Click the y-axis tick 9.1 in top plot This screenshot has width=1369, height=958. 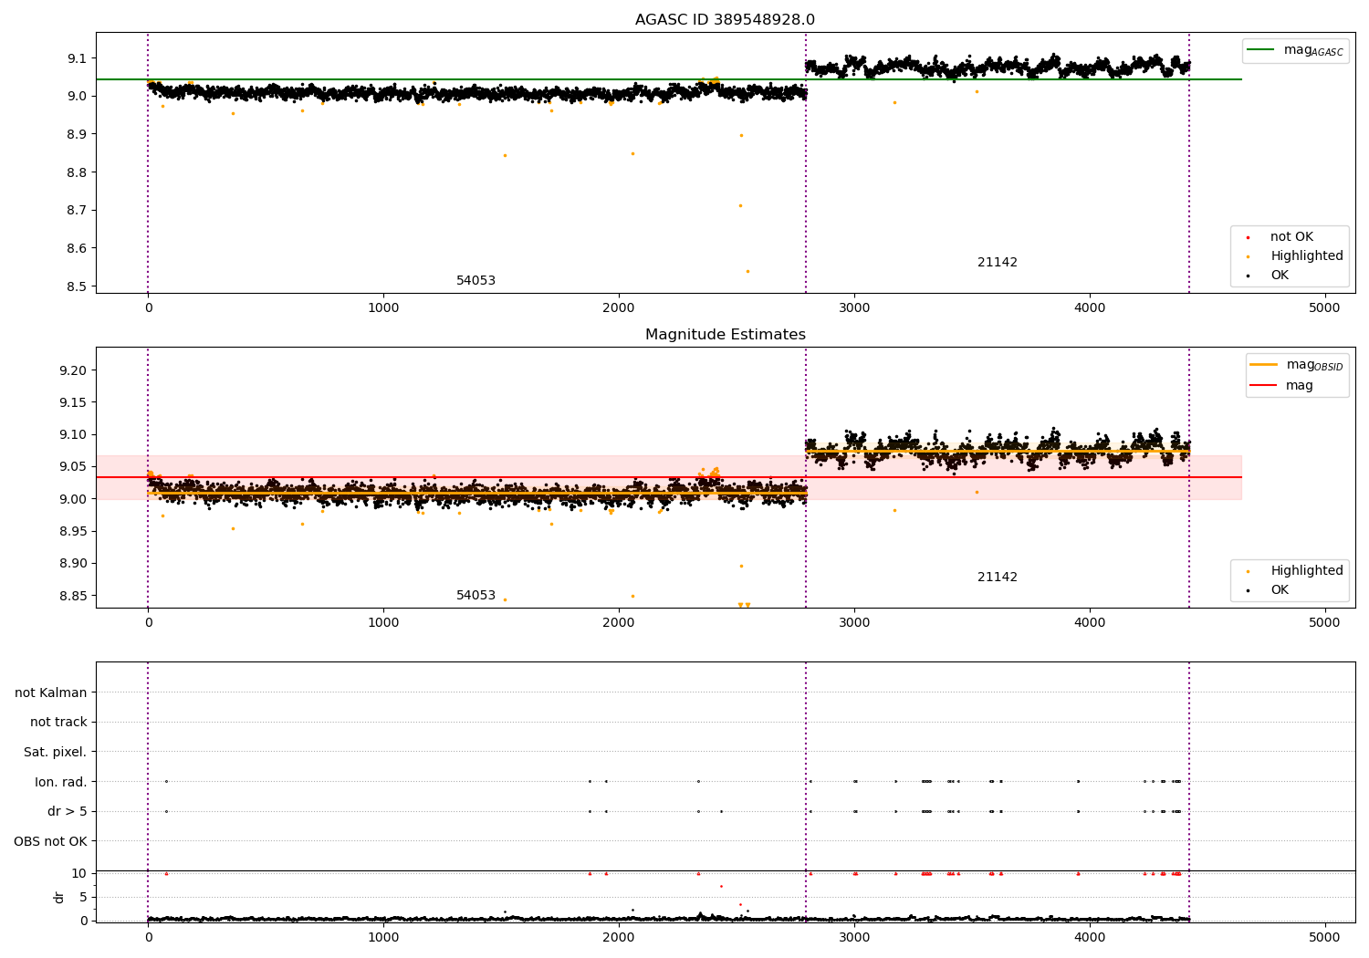[x=77, y=58]
